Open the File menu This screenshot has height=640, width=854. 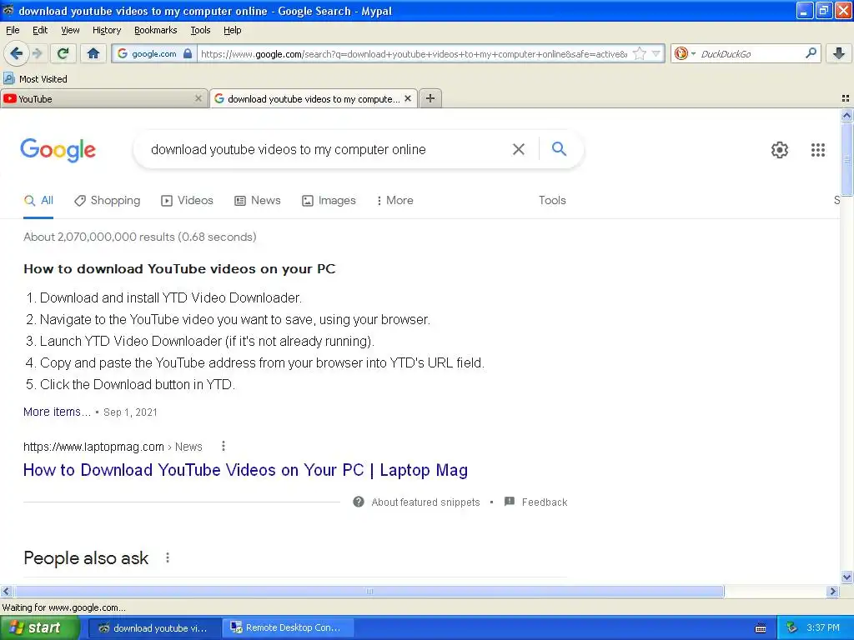coord(13,30)
